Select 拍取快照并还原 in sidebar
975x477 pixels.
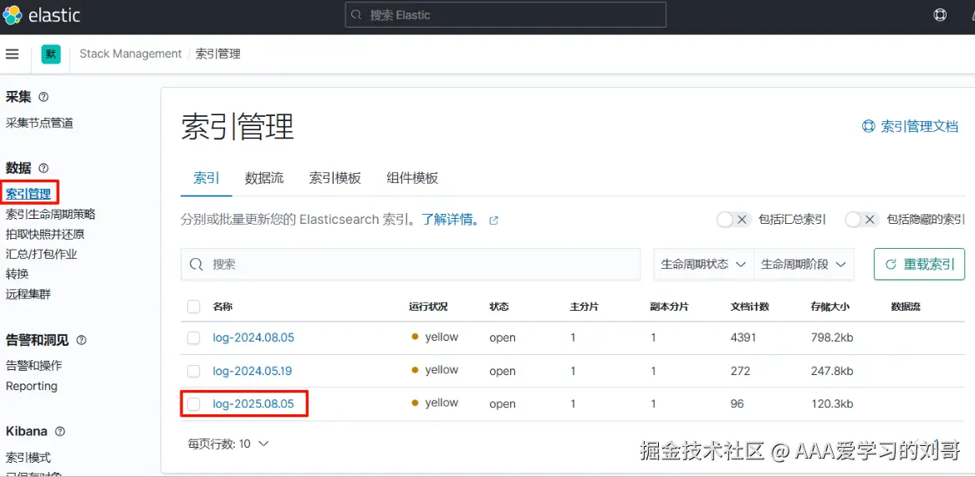click(x=45, y=234)
